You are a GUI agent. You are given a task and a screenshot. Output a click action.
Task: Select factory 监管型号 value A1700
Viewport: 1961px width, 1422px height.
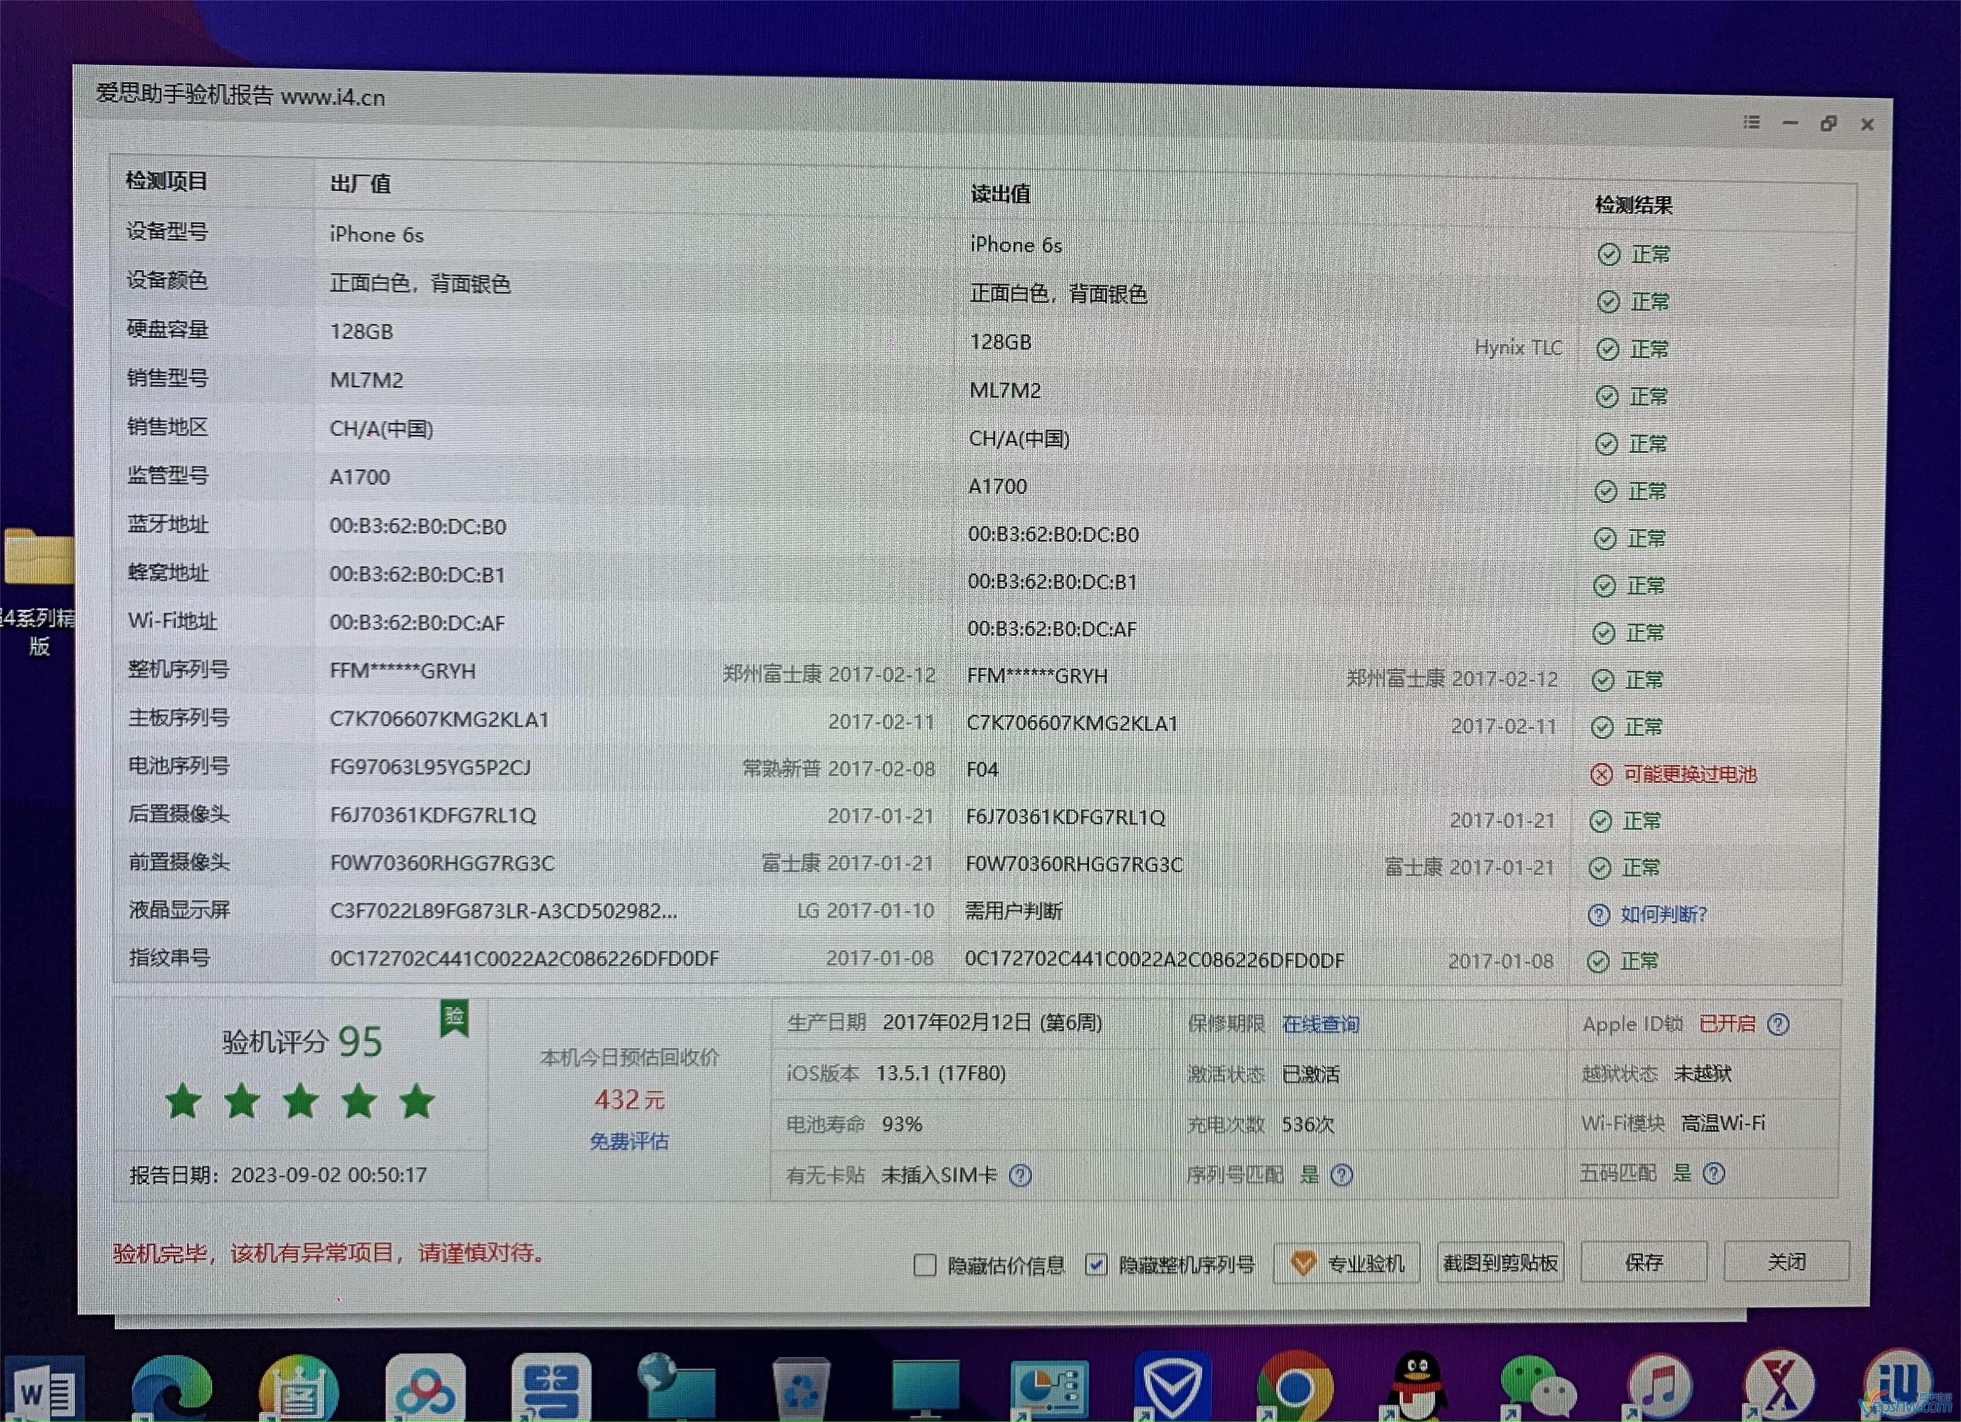[x=360, y=477]
